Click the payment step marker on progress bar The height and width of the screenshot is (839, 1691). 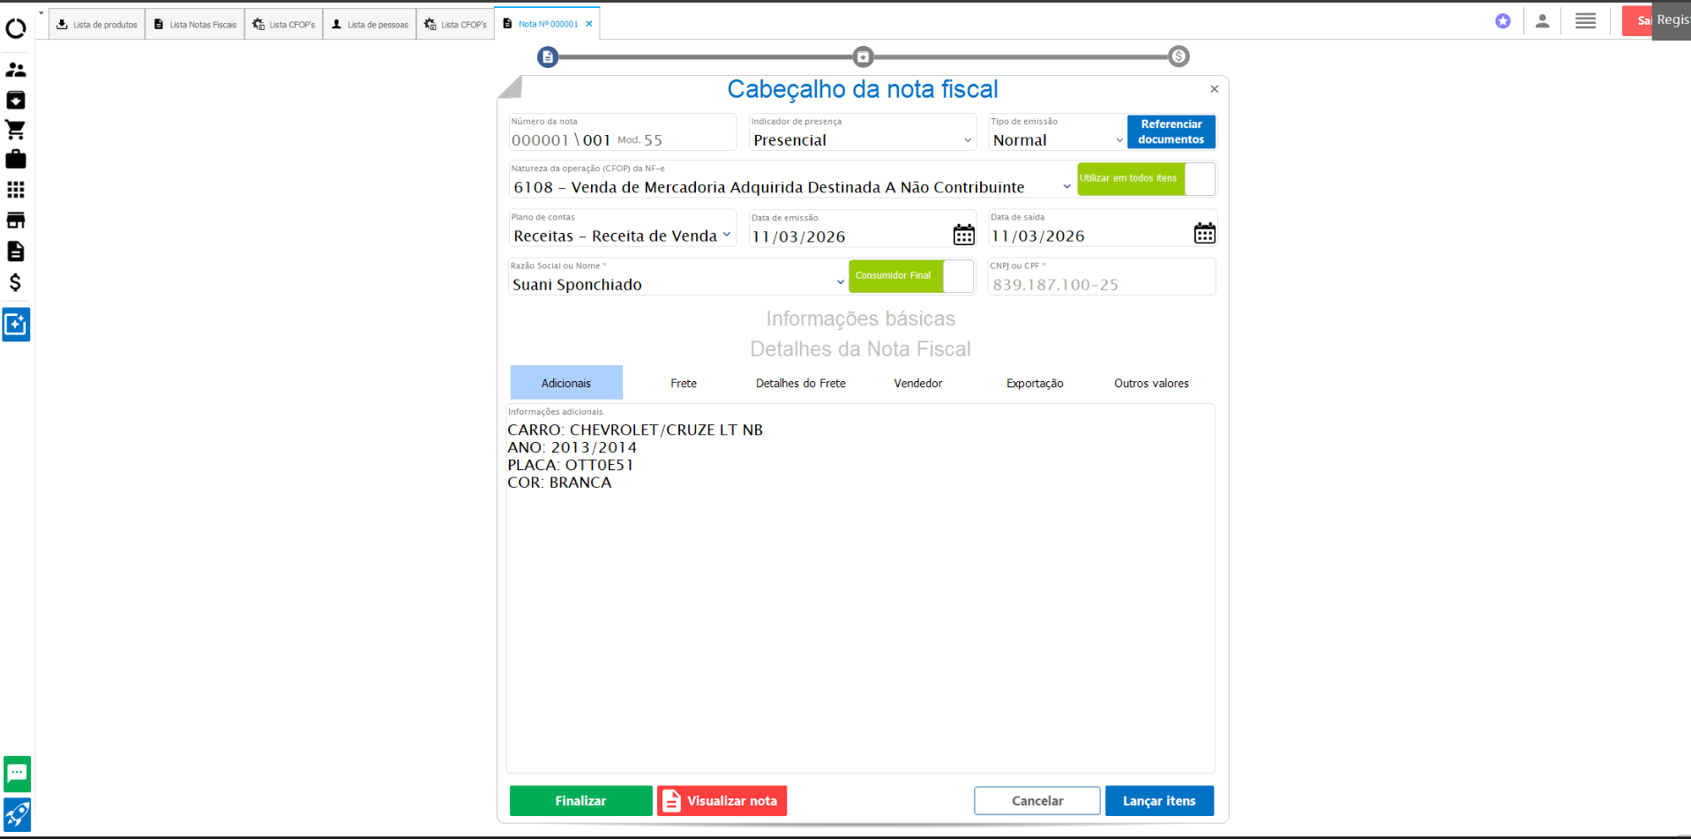coord(1178,56)
